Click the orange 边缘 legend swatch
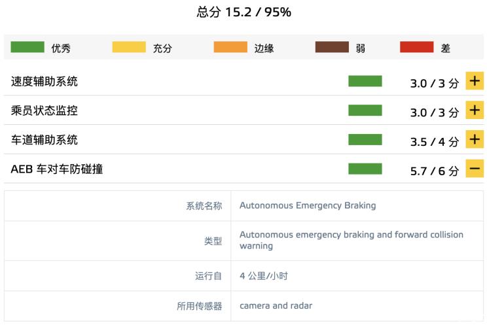487x325 pixels. (230, 47)
